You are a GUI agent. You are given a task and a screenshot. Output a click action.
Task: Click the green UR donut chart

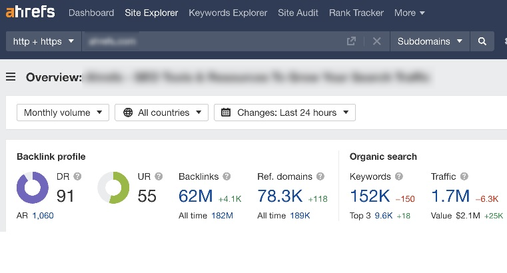pos(113,188)
